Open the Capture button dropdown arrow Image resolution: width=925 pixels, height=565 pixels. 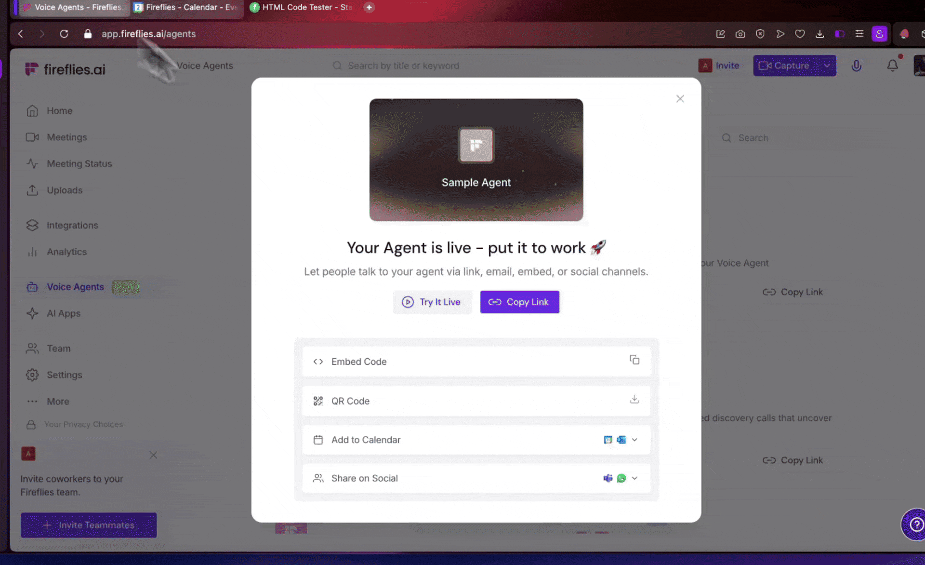pyautogui.click(x=827, y=66)
